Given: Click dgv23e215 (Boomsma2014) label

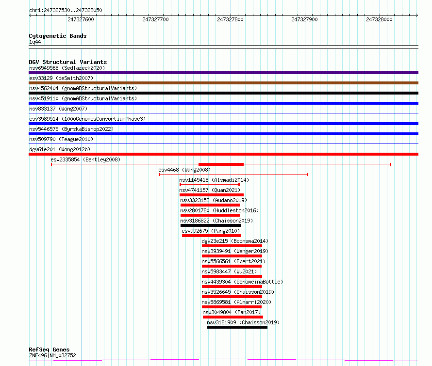Looking at the screenshot, I should 235,241.
